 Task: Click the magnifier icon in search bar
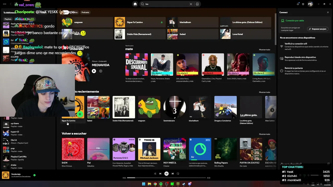coord(142,4)
